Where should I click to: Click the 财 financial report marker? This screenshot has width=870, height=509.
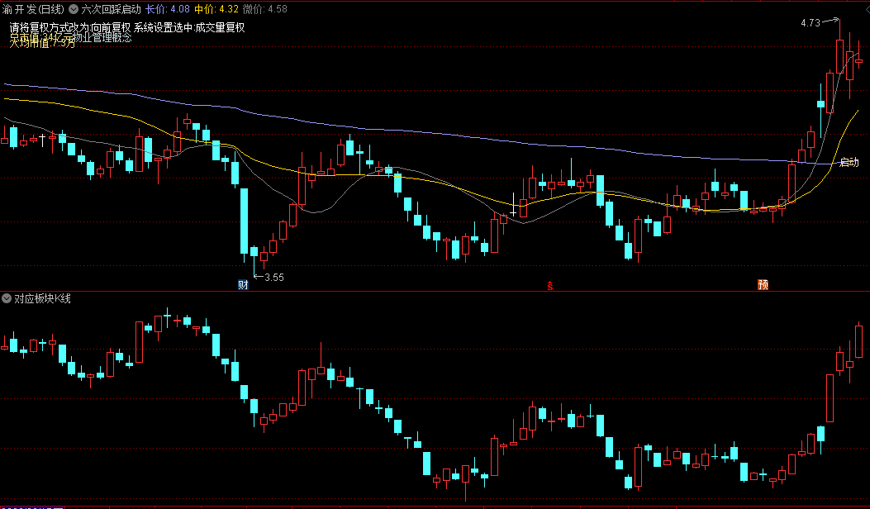(243, 285)
